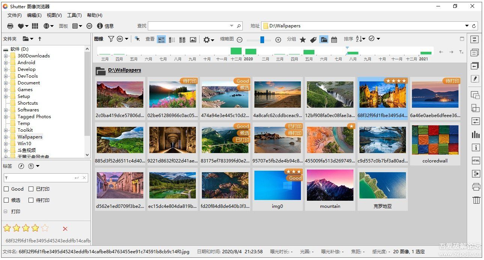Viewport: 484px width, 260px height.
Task: Open the histogram panel in right sidebar
Action: (476, 135)
